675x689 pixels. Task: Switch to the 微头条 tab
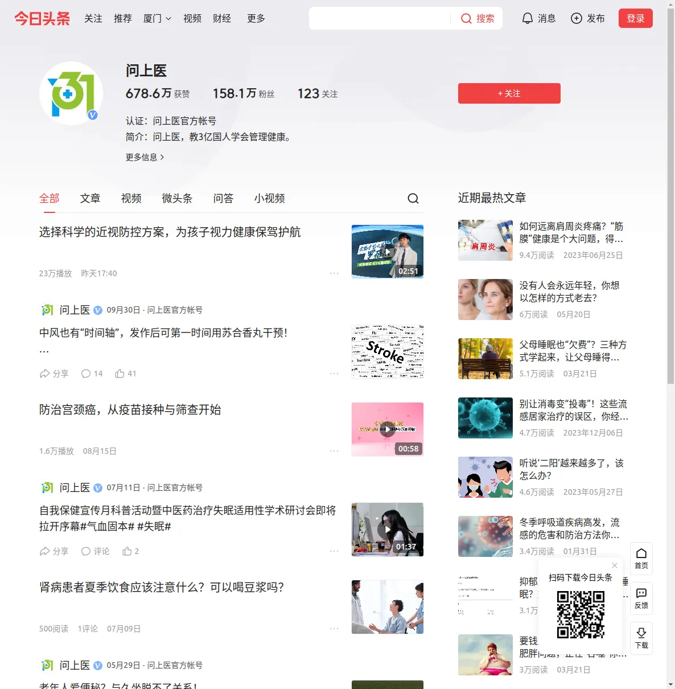point(177,198)
